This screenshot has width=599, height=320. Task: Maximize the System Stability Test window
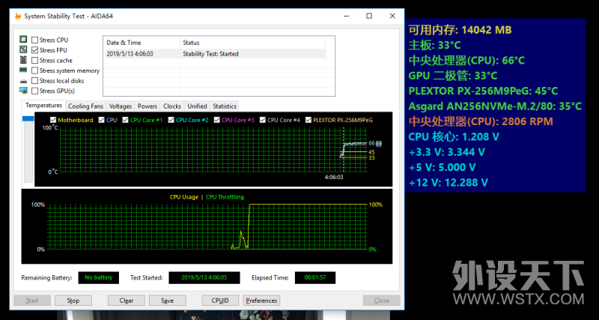coord(369,16)
